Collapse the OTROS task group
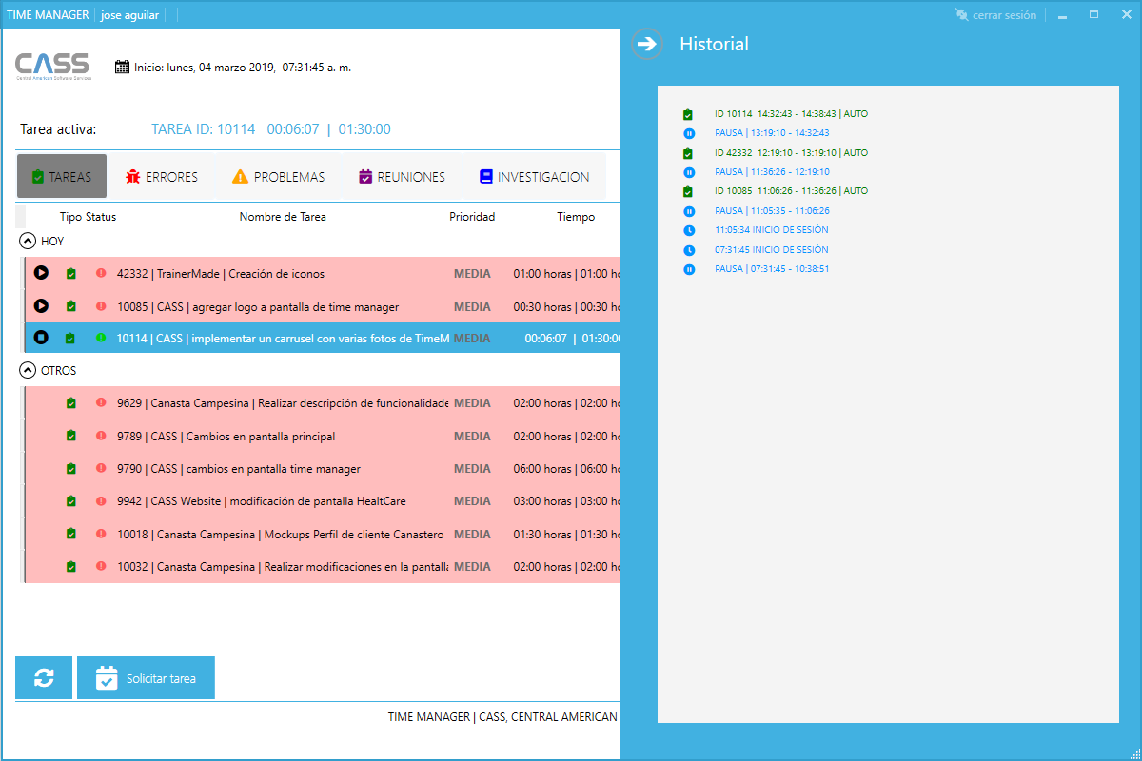Image resolution: width=1142 pixels, height=761 pixels. tap(28, 370)
